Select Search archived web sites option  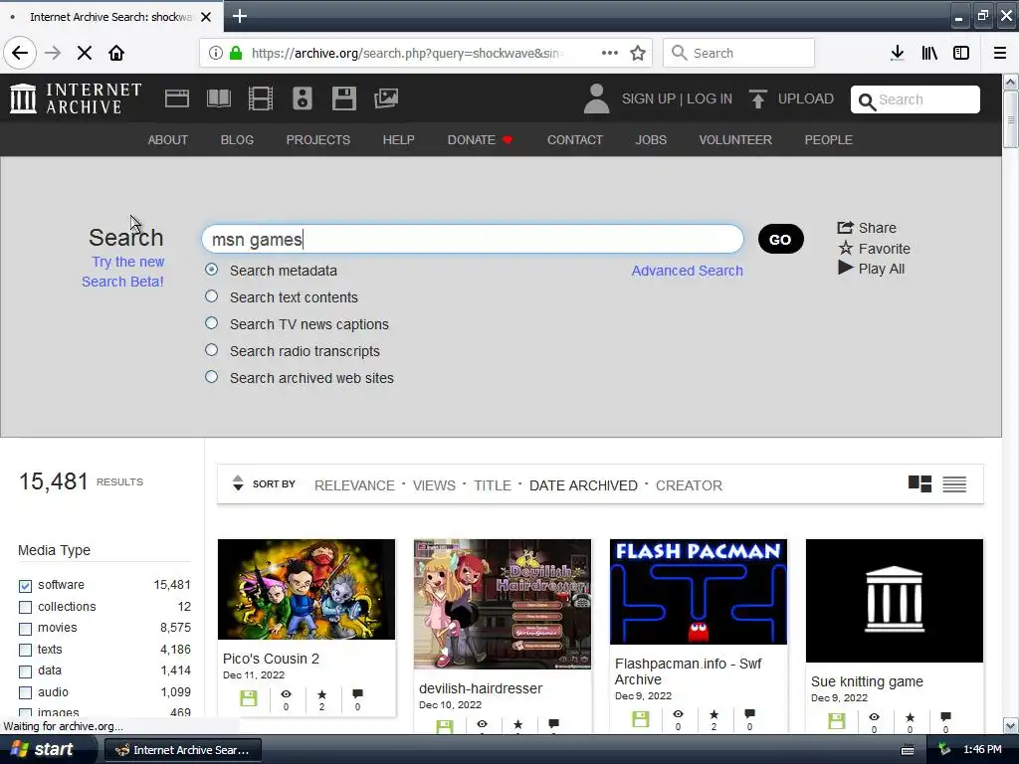click(x=211, y=377)
